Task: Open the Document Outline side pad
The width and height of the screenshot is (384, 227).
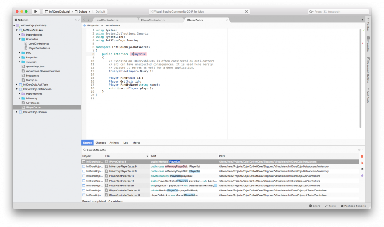Action: (x=368, y=70)
